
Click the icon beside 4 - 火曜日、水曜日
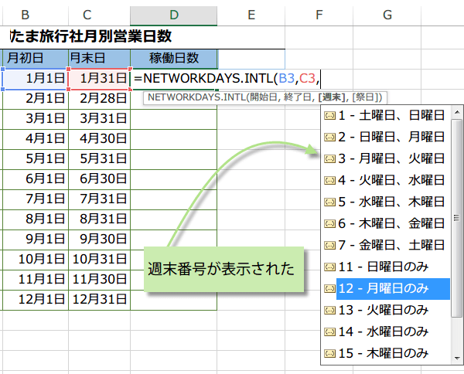click(x=329, y=180)
